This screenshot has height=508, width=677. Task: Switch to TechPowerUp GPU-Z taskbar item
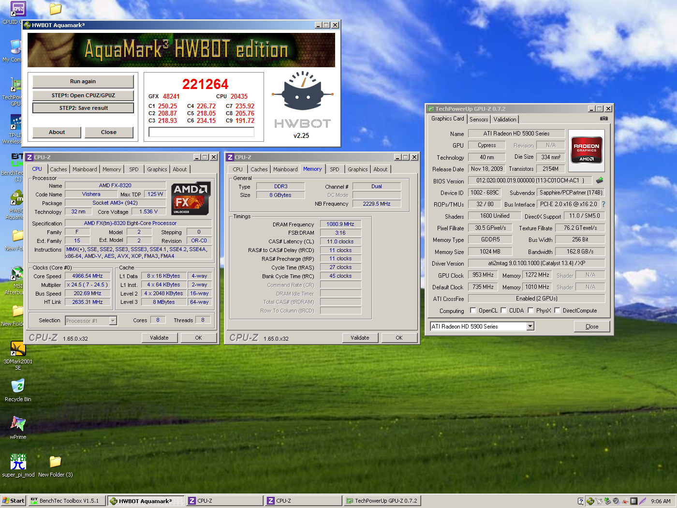pyautogui.click(x=382, y=501)
